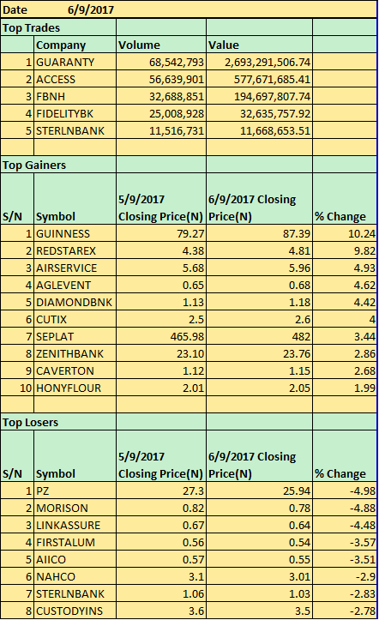The height and width of the screenshot is (620, 379).
Task: Click the ACCESS volume value 56,639,901
Action: pyautogui.click(x=161, y=79)
